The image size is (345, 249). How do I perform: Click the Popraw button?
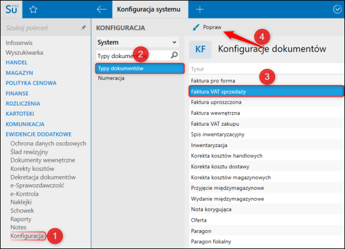pos(207,27)
